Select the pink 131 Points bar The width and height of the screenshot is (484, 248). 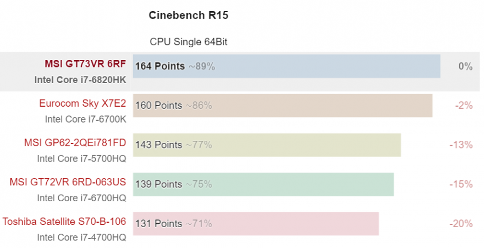pos(256,224)
